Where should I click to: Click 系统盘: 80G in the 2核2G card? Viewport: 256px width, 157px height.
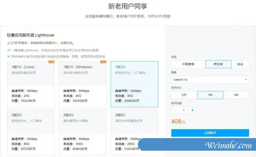20,144
